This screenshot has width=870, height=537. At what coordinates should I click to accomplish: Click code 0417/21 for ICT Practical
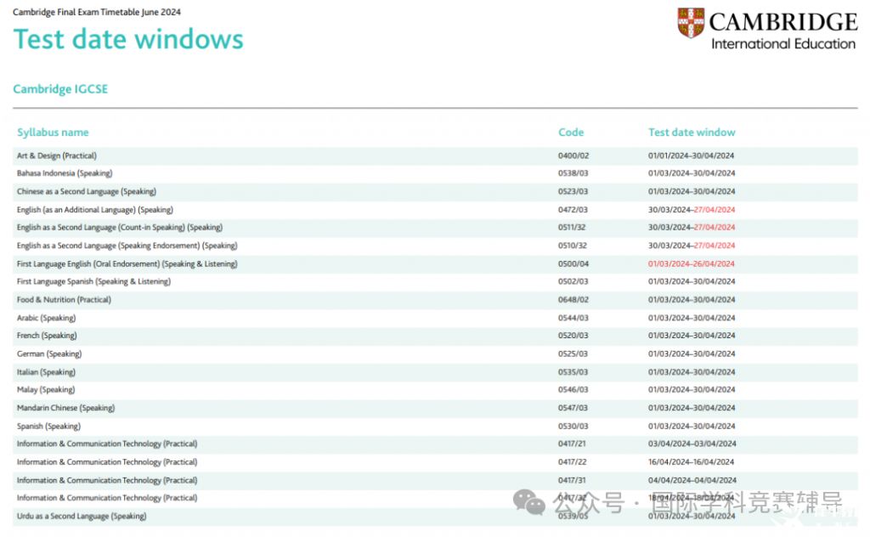coord(573,444)
